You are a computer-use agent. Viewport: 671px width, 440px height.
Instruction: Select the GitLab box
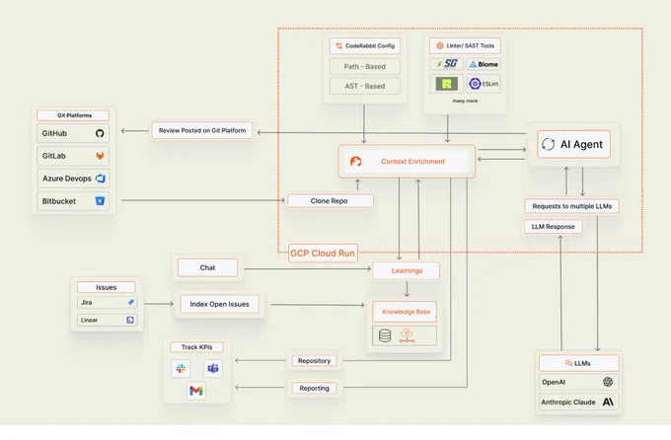(x=73, y=156)
